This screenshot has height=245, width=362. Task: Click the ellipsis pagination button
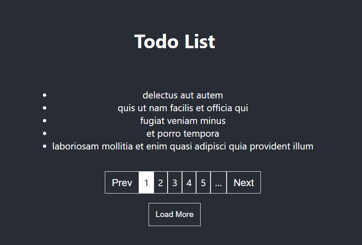click(218, 182)
